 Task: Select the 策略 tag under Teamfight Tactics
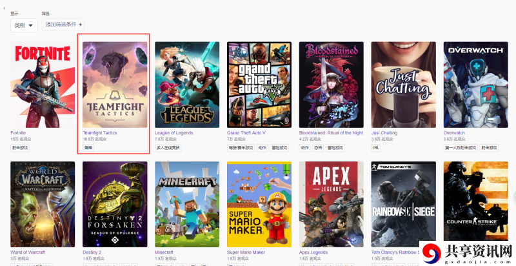tap(88, 148)
